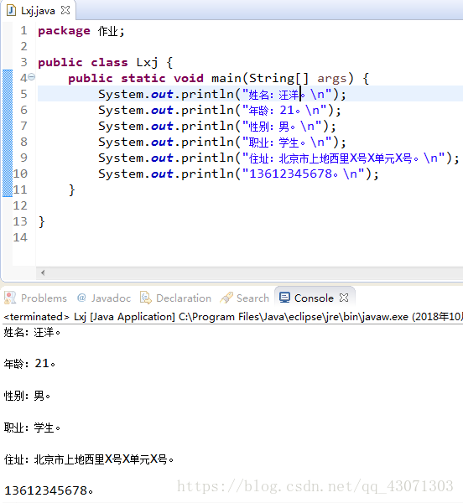Click console output '性别: 男。'
Image resolution: width=463 pixels, height=503 pixels.
tap(27, 396)
